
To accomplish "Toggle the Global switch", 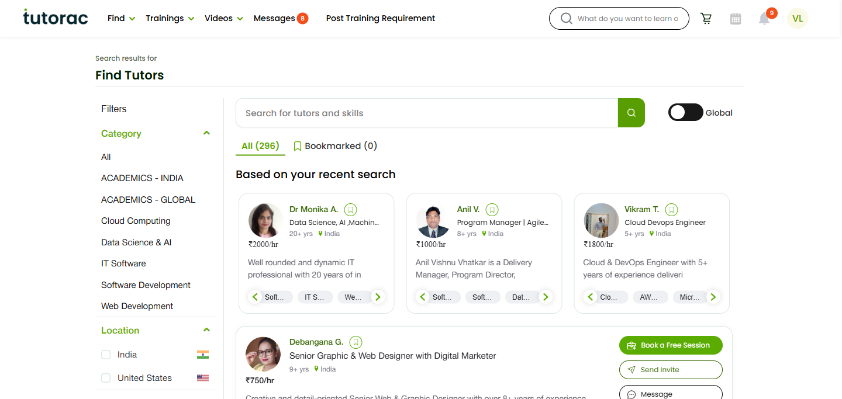I will point(685,113).
